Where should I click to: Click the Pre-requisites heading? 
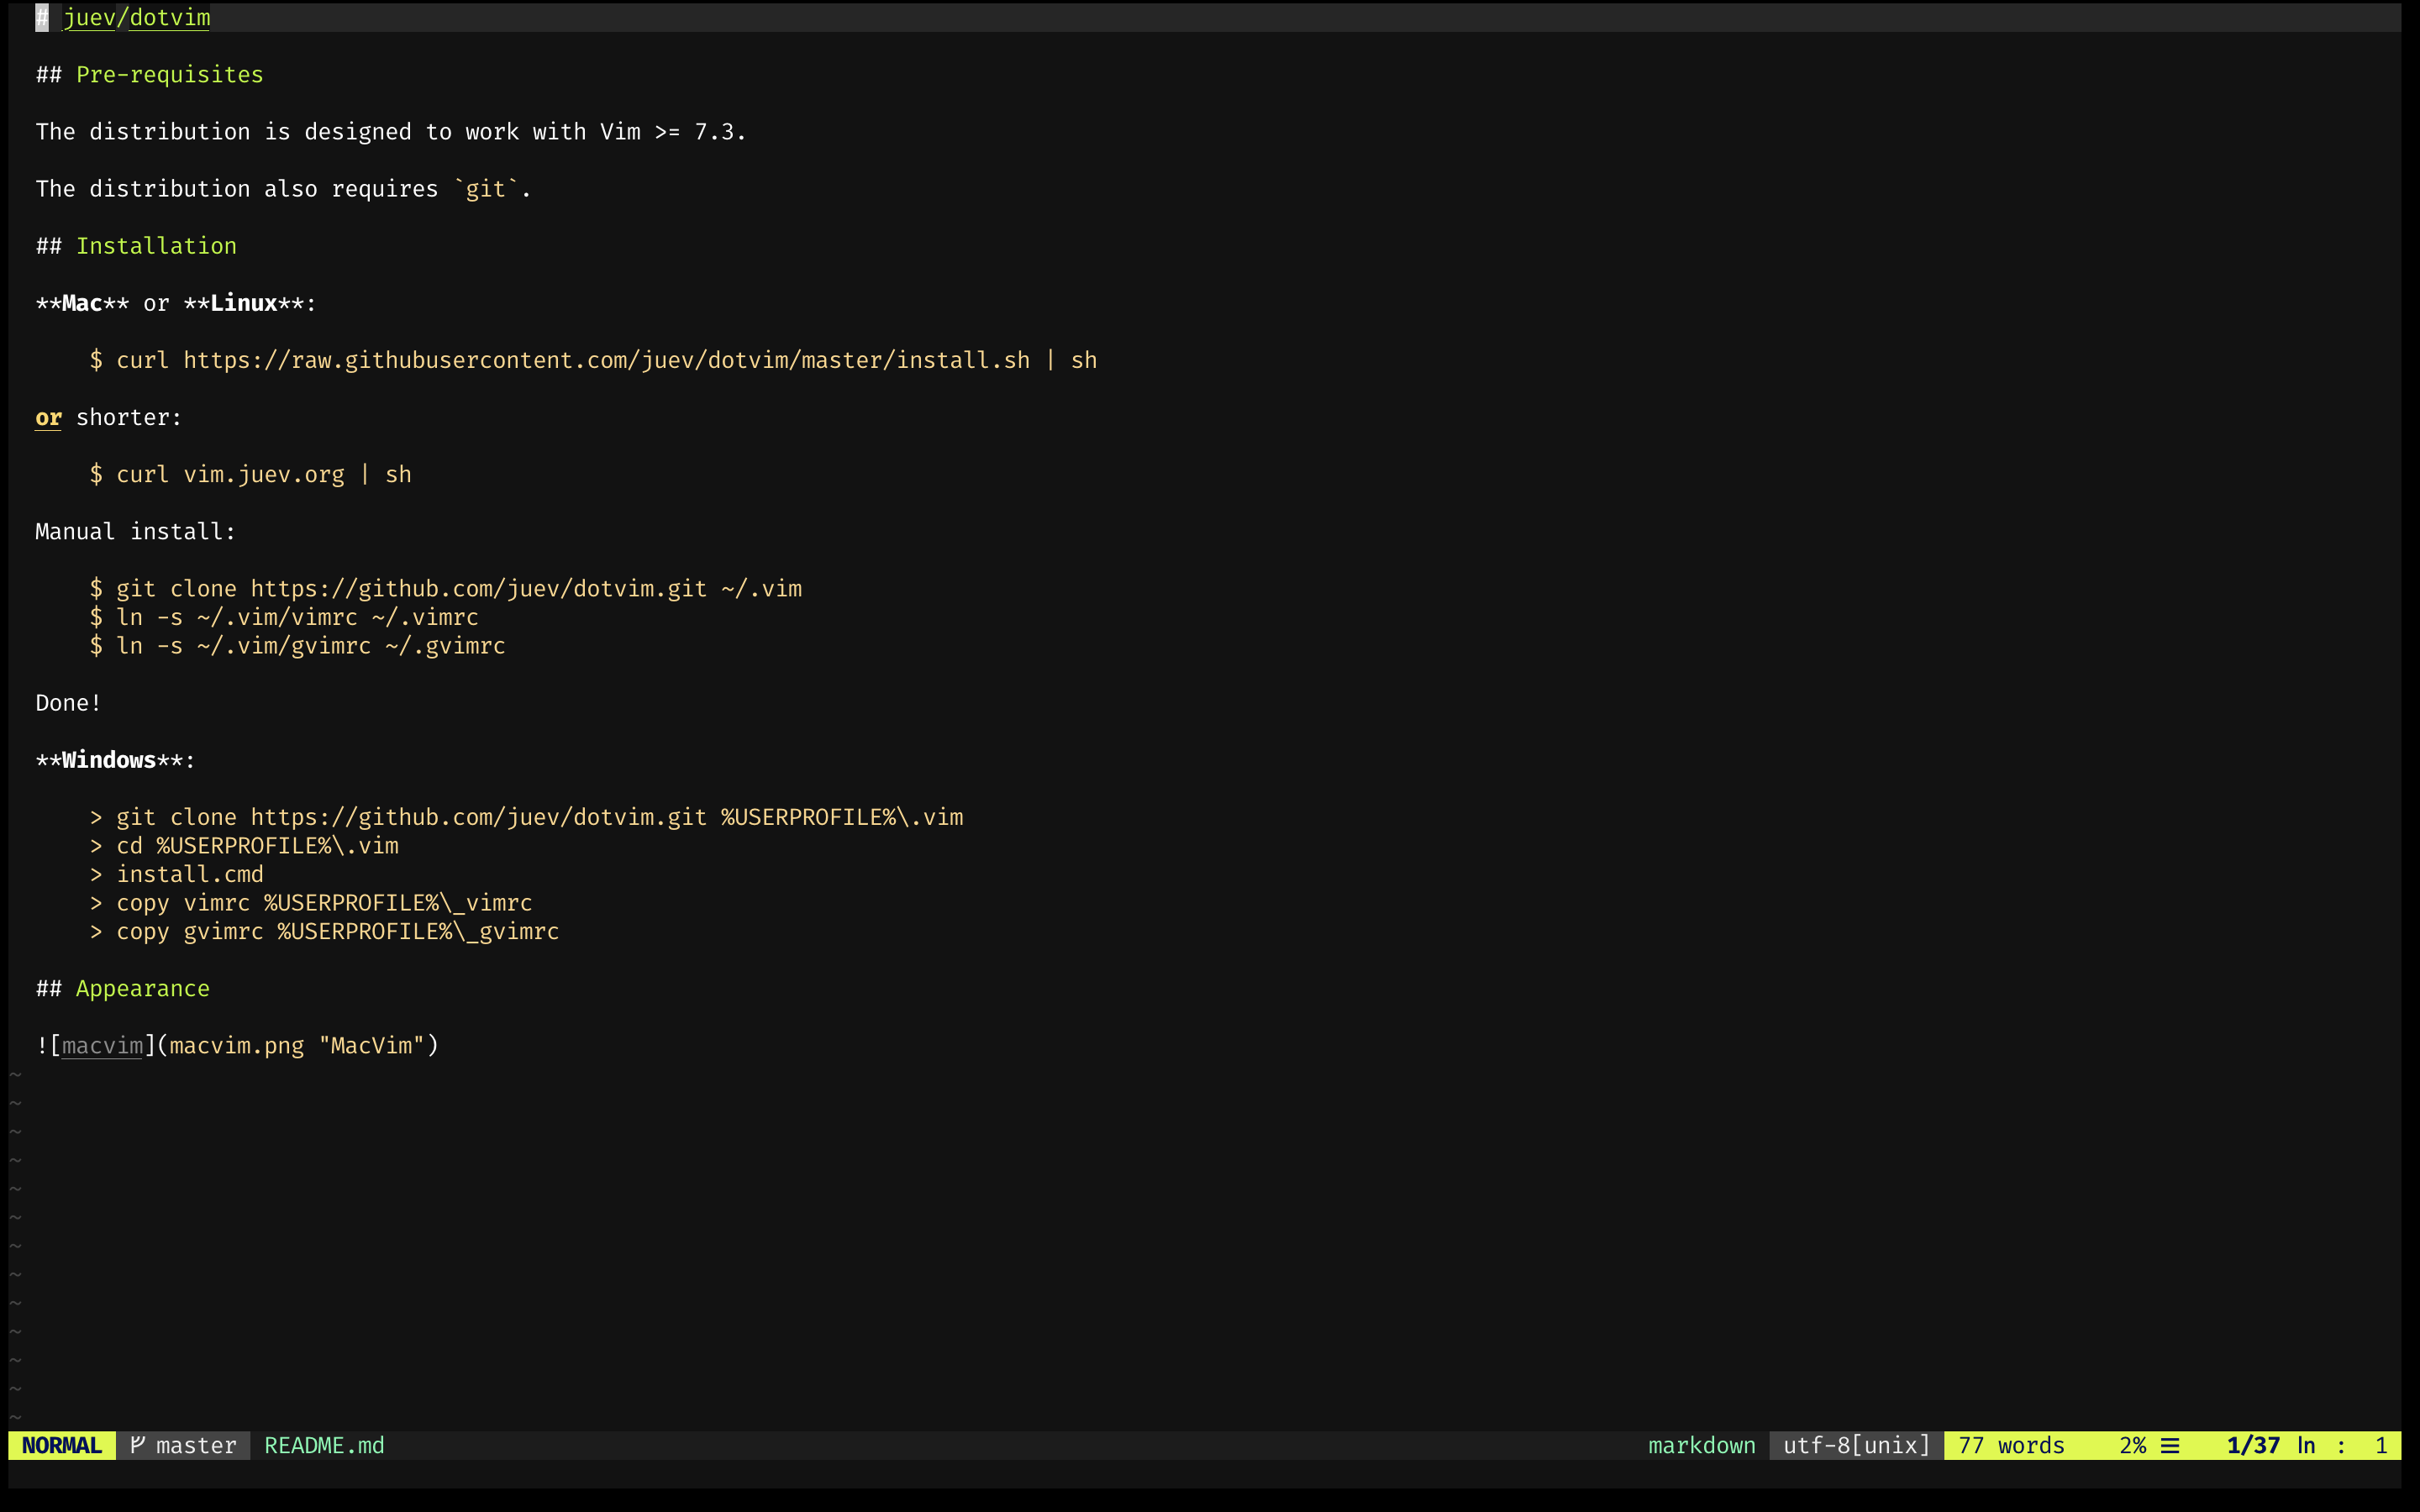click(169, 74)
